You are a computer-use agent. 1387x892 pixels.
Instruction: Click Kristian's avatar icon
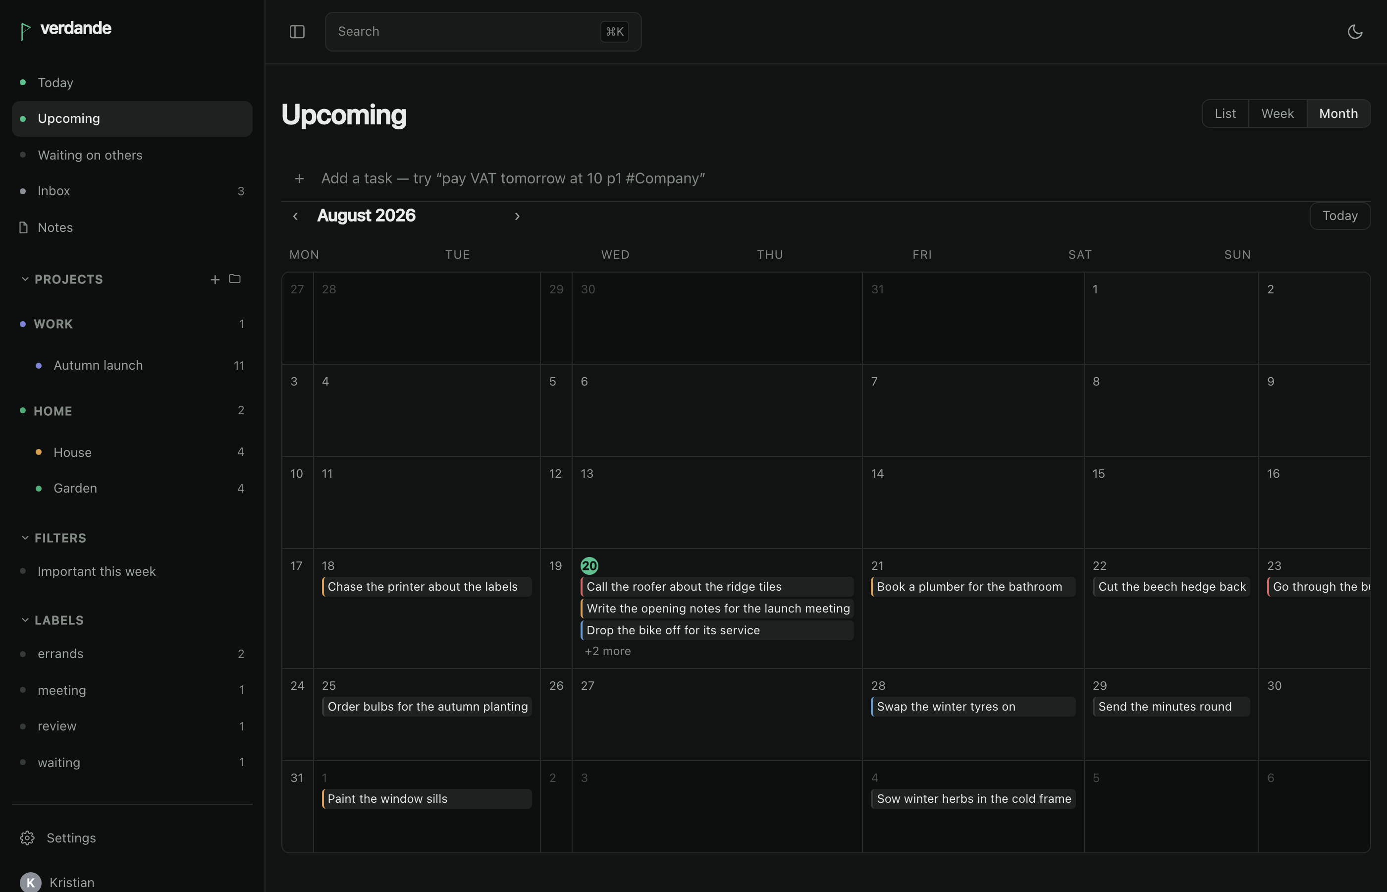click(x=31, y=882)
